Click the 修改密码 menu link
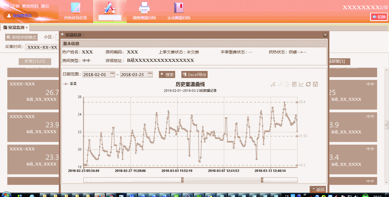The height and width of the screenshot is (197, 389). [x=30, y=6]
